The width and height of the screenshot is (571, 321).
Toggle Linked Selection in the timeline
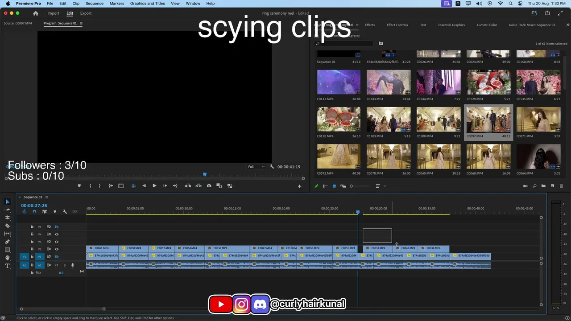point(45,212)
